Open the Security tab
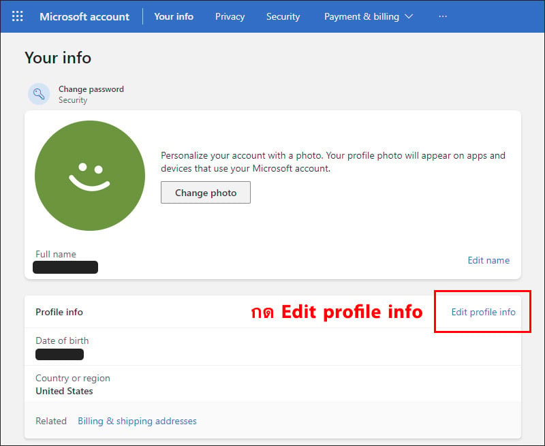The width and height of the screenshot is (545, 446). pos(283,16)
